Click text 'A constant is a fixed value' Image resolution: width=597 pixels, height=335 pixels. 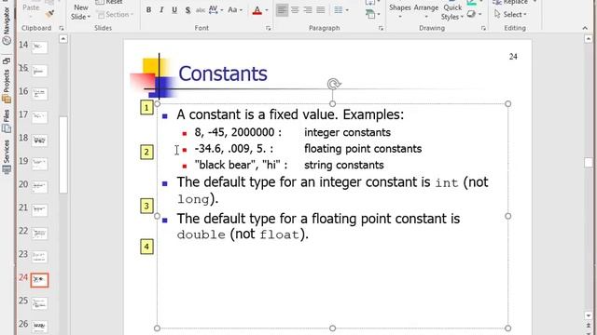257,114
